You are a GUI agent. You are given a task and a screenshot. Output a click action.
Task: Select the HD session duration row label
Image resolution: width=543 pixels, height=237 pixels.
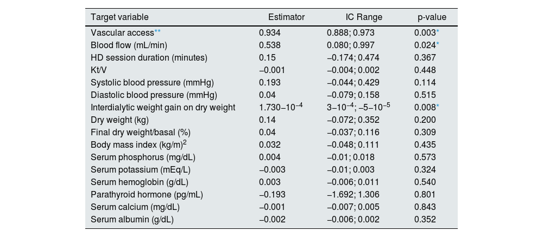[149, 58]
